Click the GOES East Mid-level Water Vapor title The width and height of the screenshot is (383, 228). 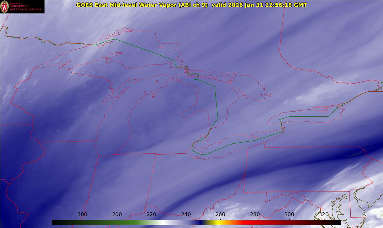click(142, 5)
